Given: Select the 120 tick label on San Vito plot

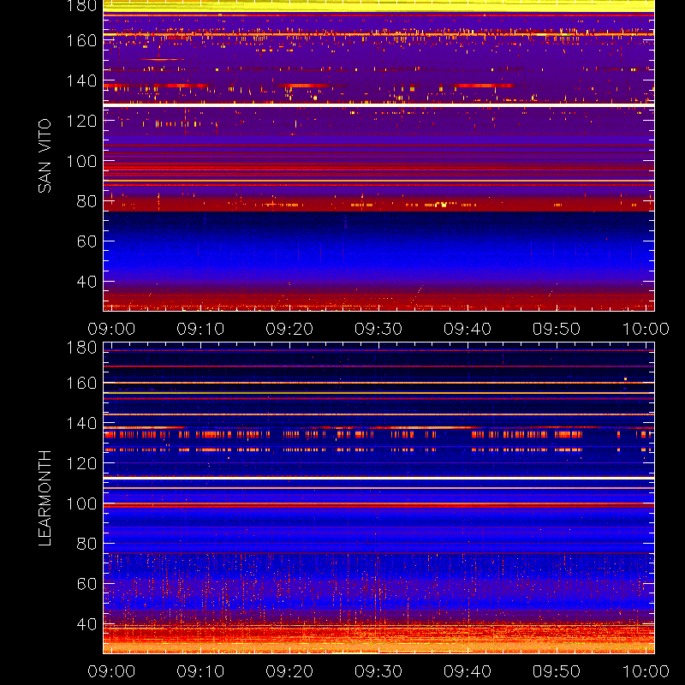Looking at the screenshot, I should pos(81,121).
